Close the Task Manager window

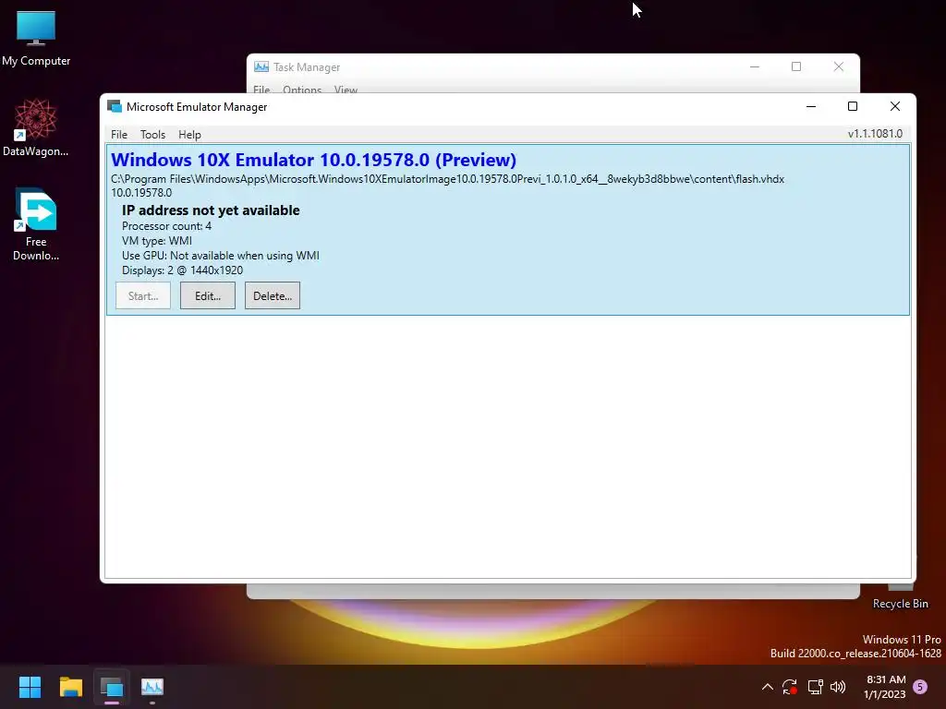coord(839,66)
